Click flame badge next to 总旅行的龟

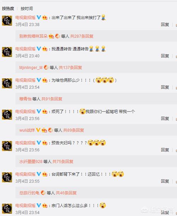[43, 193]
